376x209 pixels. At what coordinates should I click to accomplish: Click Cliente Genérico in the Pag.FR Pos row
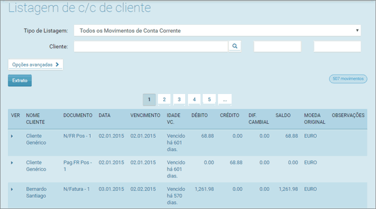click(x=36, y=166)
